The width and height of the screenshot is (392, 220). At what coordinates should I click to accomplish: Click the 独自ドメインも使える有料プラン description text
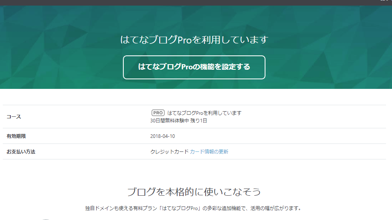pos(194,208)
